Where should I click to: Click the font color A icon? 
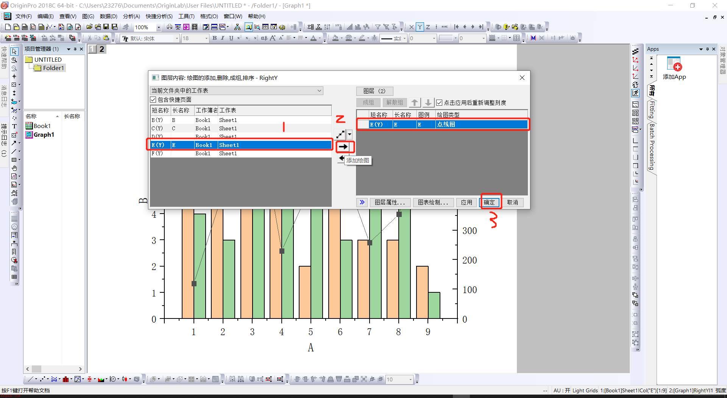pyautogui.click(x=313, y=38)
